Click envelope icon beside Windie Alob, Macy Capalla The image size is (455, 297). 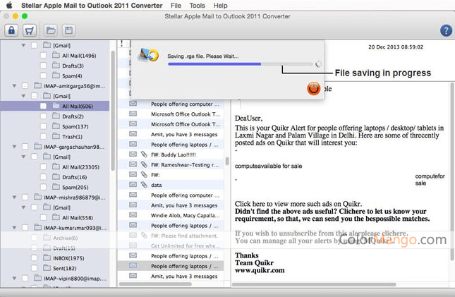point(133,215)
